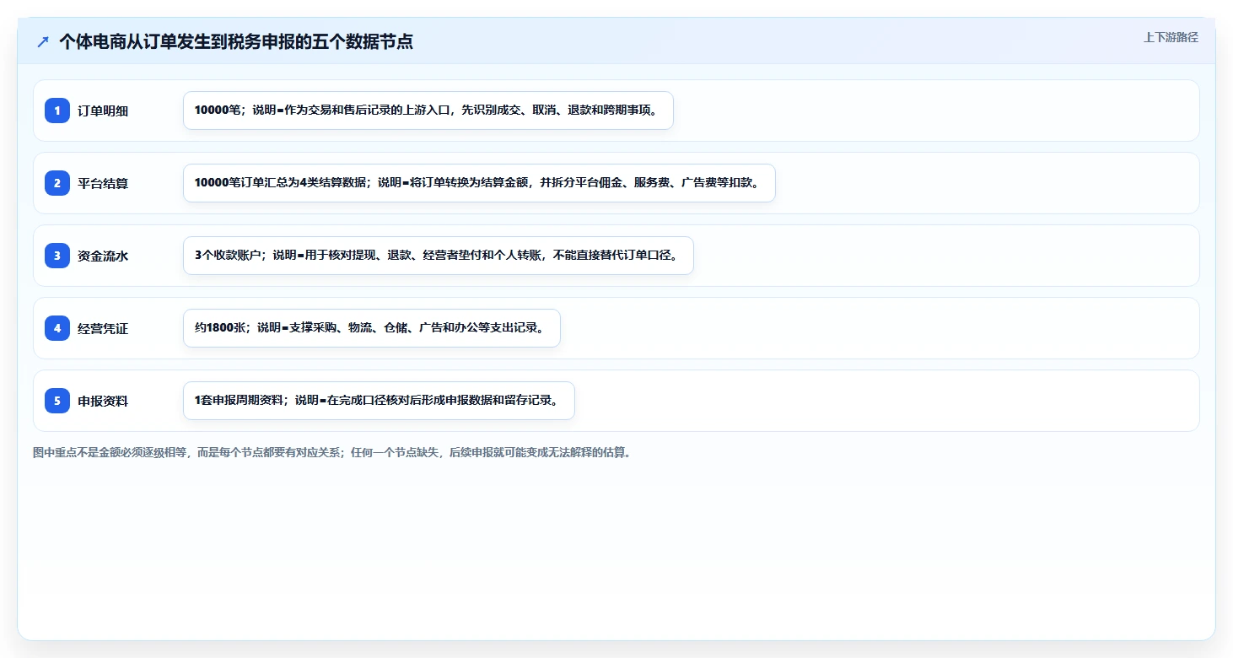Click the arrow icon beside the title
1233x658 pixels.
(x=43, y=42)
